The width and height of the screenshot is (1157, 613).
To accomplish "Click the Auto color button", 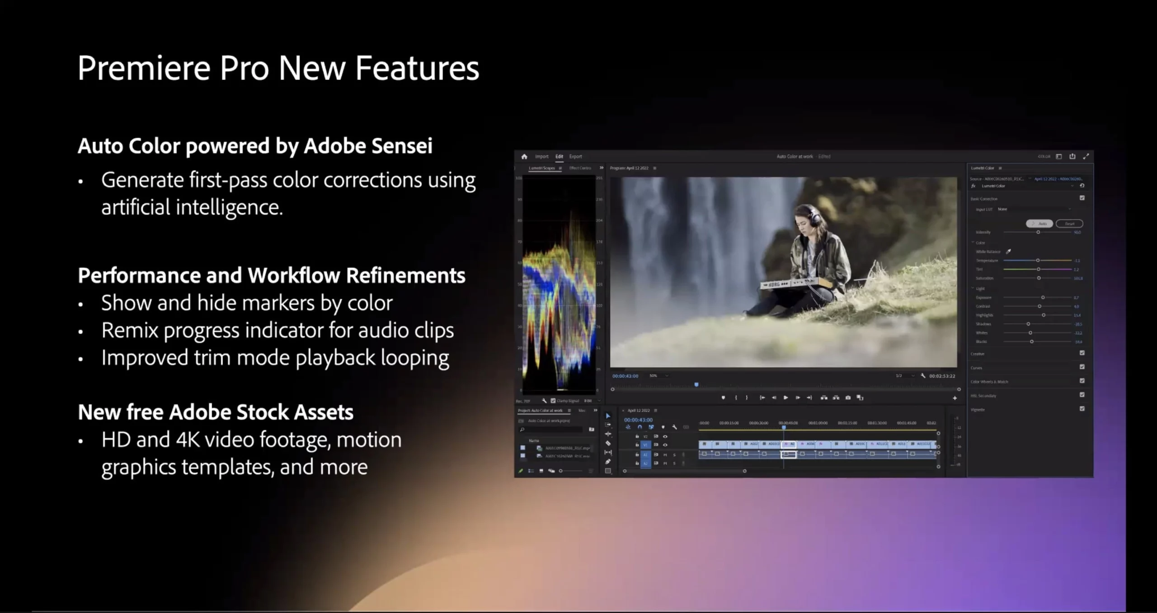I will 1039,224.
